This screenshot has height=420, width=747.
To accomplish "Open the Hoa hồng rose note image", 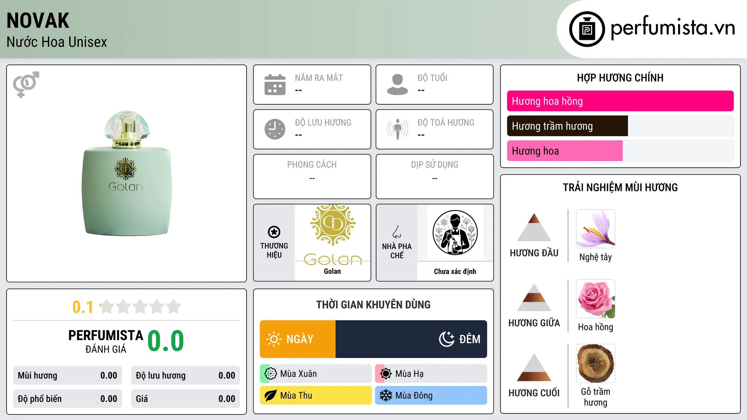I will click(596, 299).
